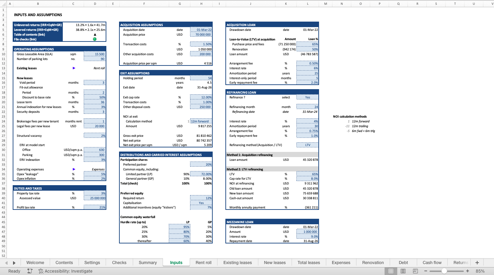Click the Monthly annuity payment value (361 211)

(311, 207)
